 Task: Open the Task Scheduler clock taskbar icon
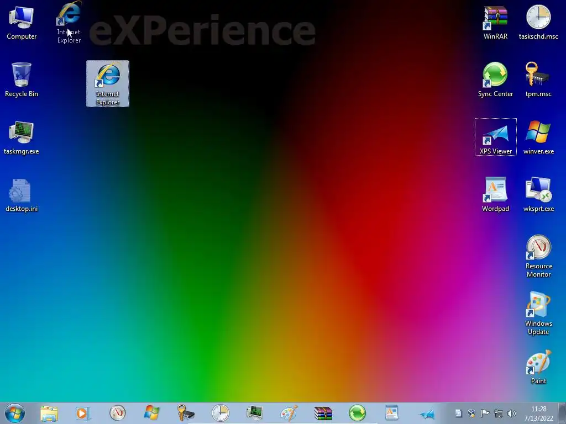pos(220,413)
